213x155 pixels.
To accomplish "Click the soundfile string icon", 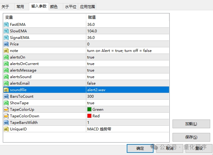I will (x=6, y=90).
